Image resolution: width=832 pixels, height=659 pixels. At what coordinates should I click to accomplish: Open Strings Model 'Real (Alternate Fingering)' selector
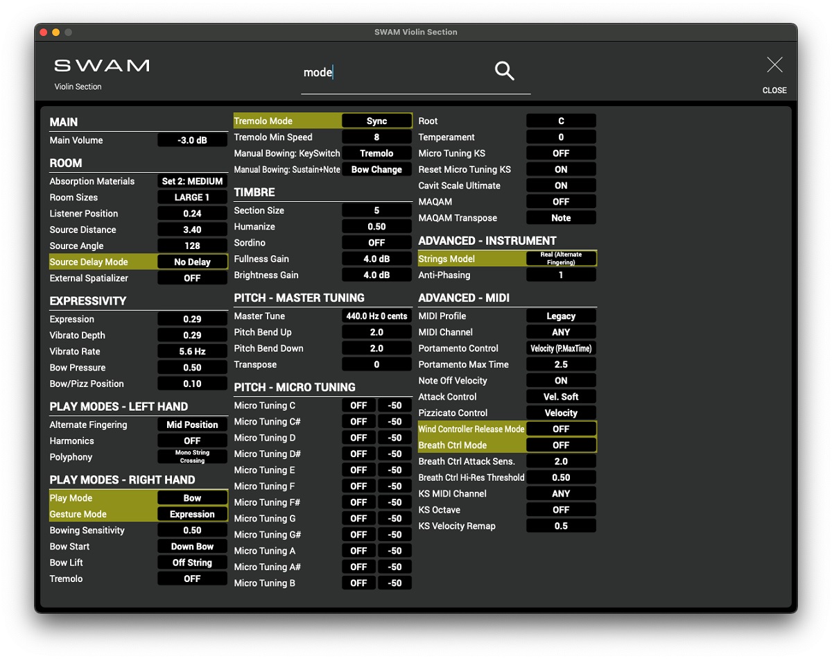561,259
